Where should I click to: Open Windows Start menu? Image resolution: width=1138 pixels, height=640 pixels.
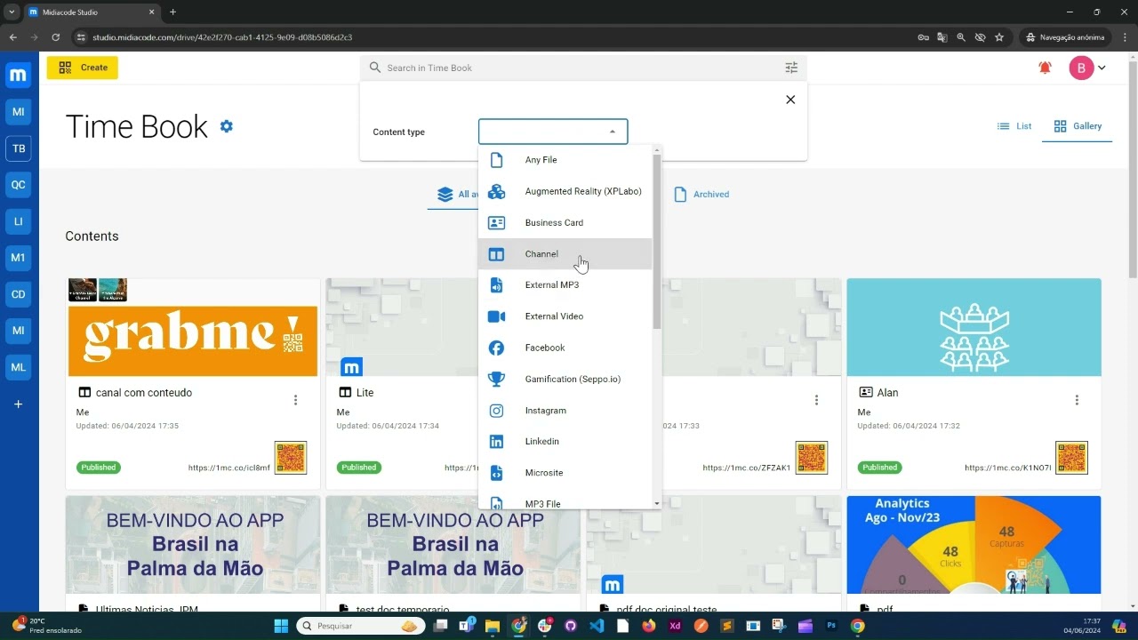point(281,626)
